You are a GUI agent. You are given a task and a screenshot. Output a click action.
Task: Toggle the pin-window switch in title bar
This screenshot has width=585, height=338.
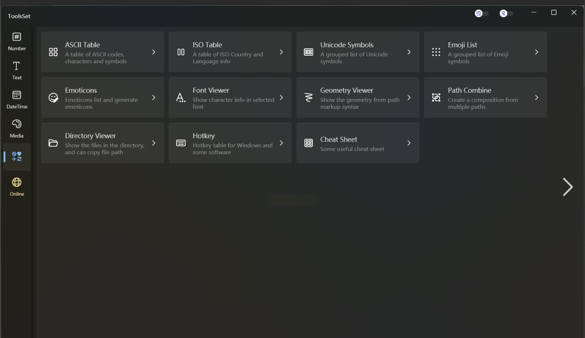[506, 14]
